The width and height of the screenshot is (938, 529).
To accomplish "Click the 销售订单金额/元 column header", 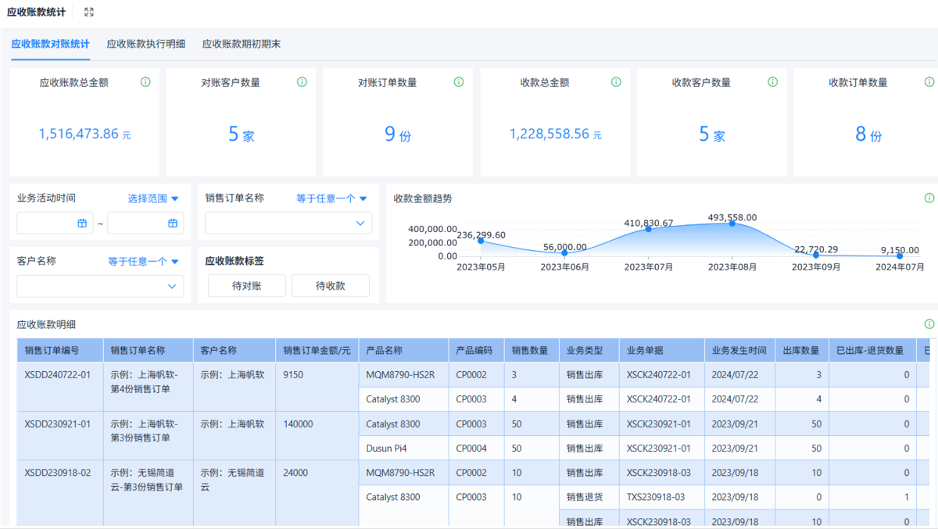I will [x=317, y=351].
